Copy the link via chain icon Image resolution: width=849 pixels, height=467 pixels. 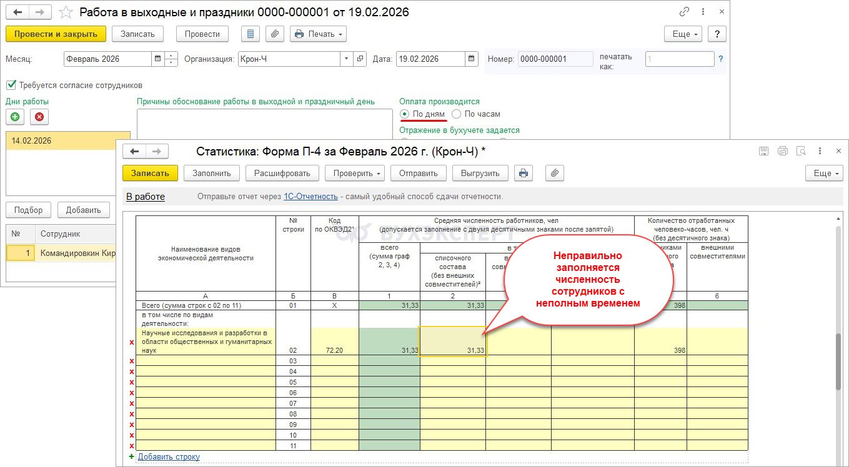(x=685, y=12)
